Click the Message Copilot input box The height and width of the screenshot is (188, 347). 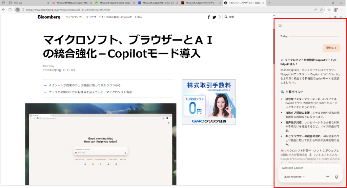(x=310, y=168)
